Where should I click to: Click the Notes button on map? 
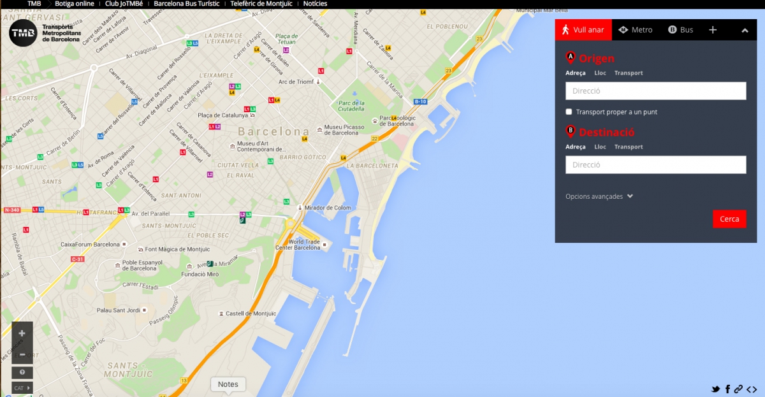click(x=228, y=384)
